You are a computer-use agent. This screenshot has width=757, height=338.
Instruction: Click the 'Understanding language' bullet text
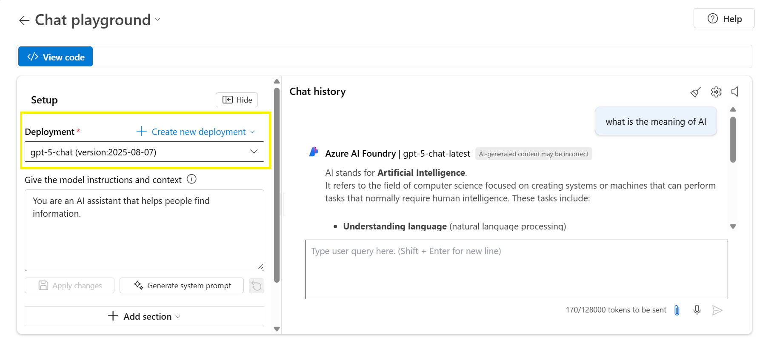(x=395, y=226)
